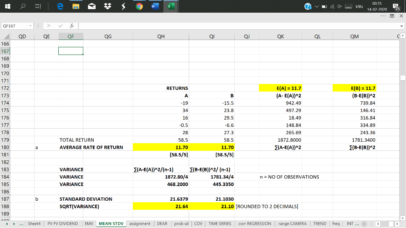
Task: Select cell with E(A) = 11.7
Action: pos(280,88)
